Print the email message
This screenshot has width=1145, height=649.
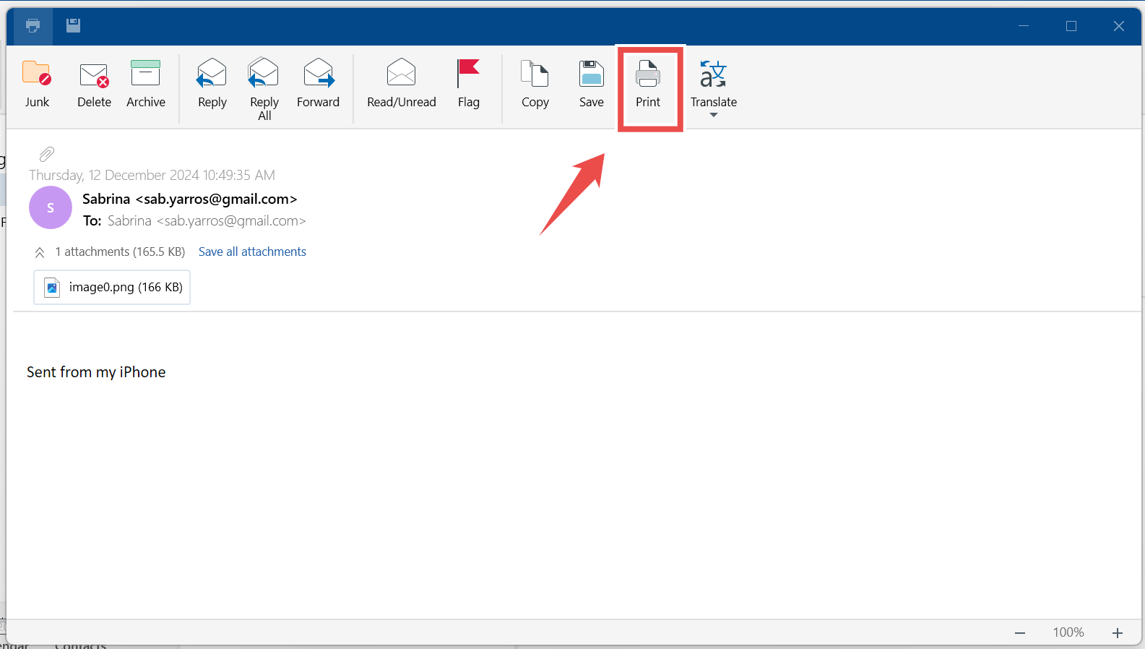click(648, 84)
